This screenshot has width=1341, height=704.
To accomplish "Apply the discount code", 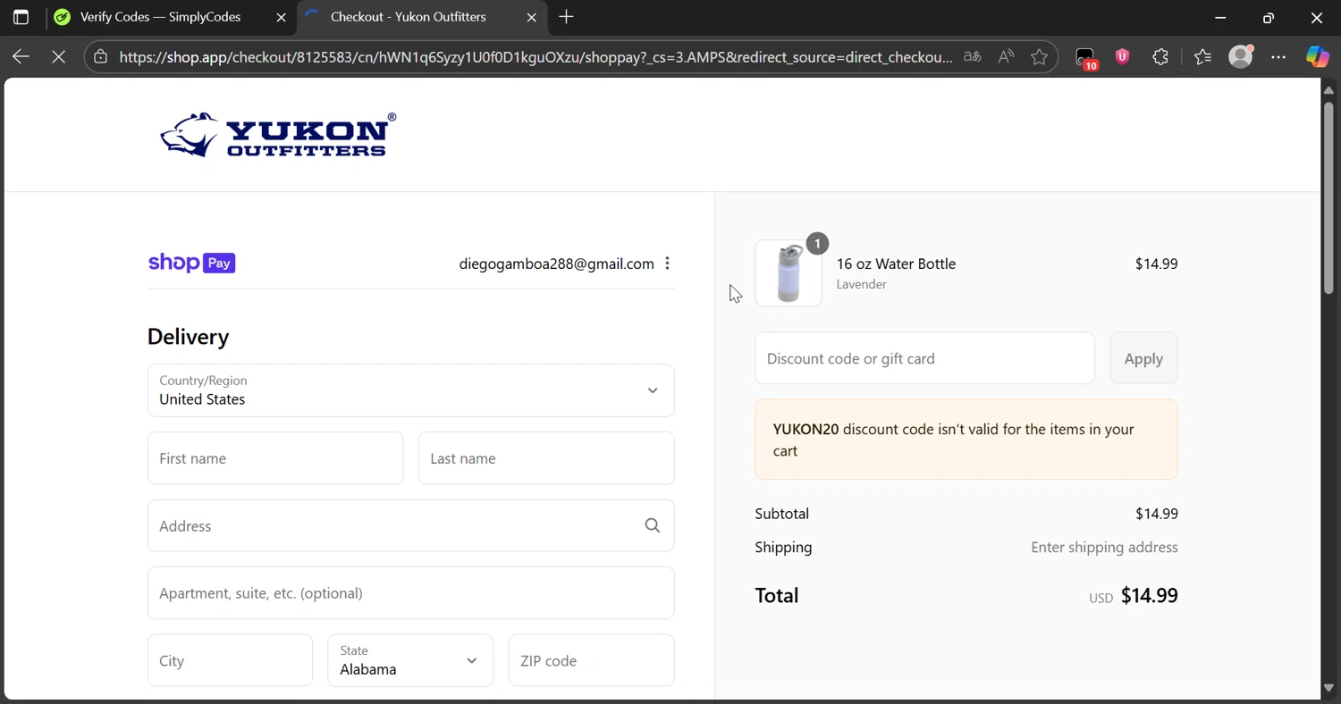I will point(1143,358).
